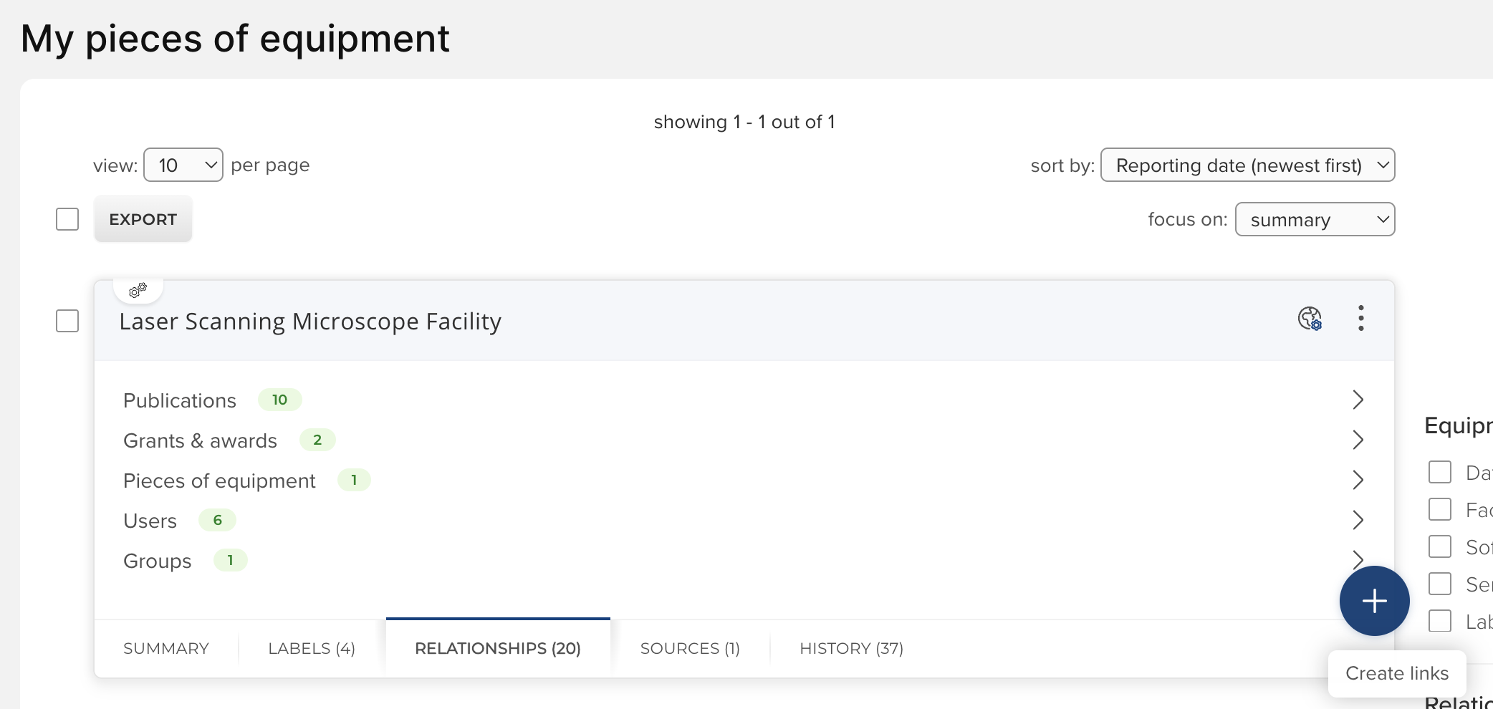The image size is (1493, 709).
Task: Expand the Pieces of equipment row
Action: point(1357,480)
